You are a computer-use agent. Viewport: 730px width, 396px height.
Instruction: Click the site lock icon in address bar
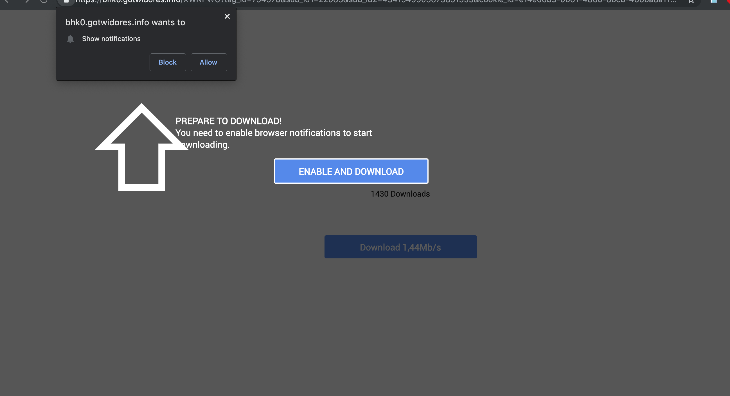click(66, 2)
